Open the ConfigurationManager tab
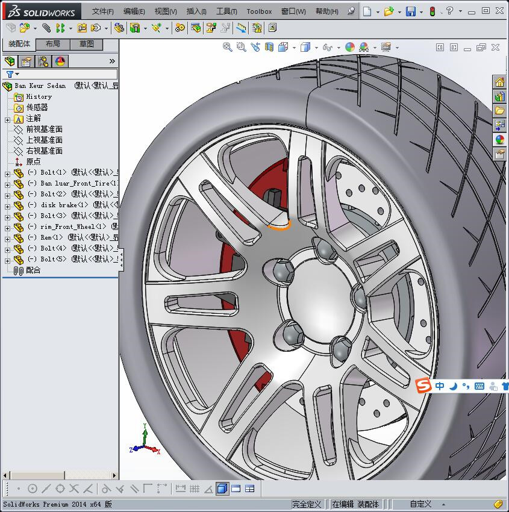This screenshot has height=512, width=509. [43, 61]
